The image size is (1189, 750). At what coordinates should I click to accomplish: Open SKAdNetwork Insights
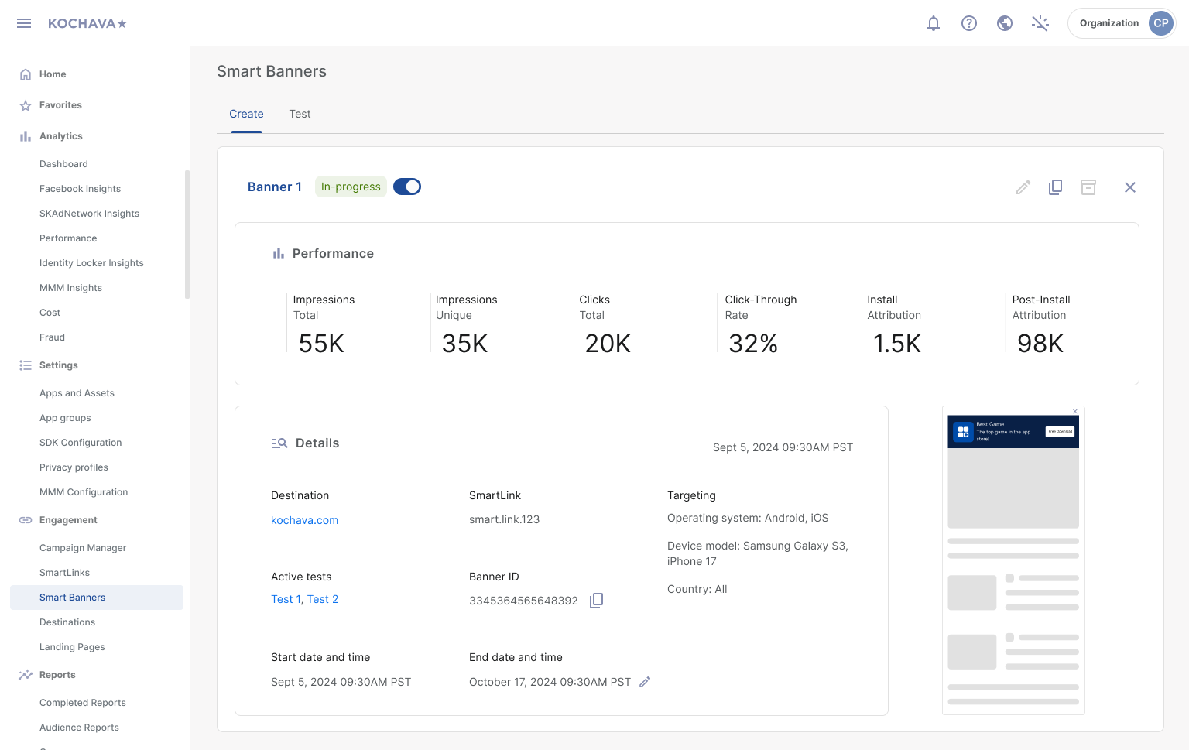(89, 214)
